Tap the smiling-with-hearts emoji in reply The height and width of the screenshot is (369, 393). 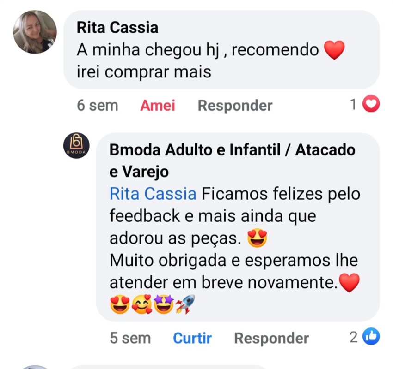[142, 304]
